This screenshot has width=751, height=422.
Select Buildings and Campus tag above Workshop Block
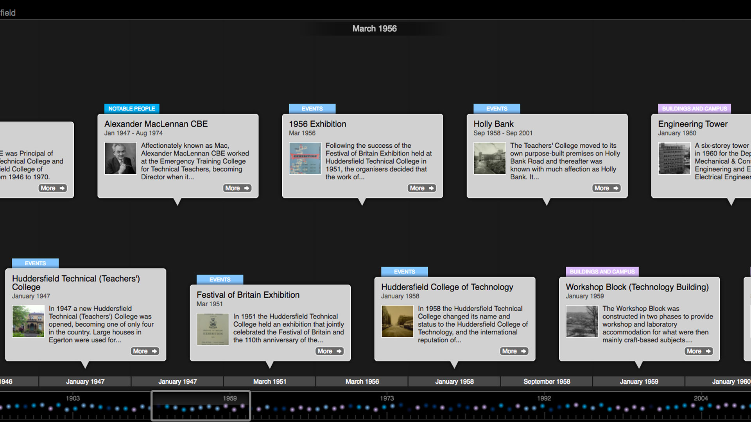click(602, 272)
